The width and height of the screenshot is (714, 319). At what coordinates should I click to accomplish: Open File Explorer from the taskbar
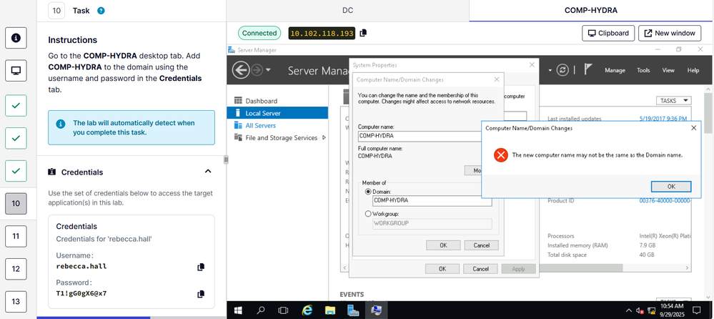pos(330,310)
